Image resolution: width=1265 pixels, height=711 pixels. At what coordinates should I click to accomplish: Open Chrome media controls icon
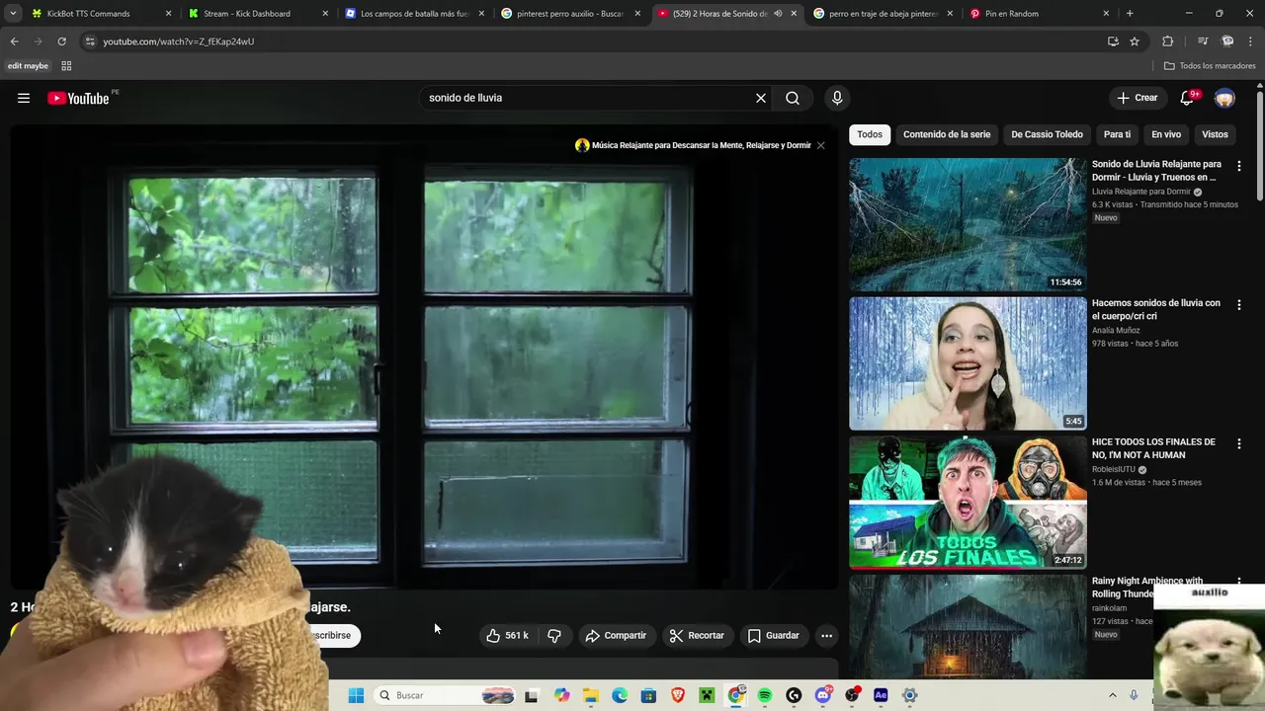tap(1203, 41)
